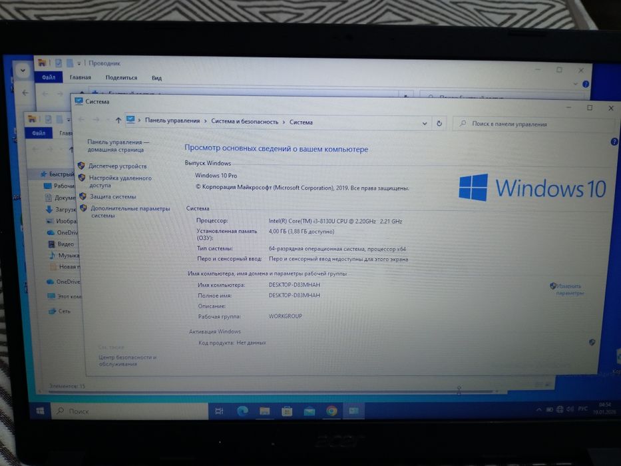Show hidden tray icons chevron

(538, 409)
